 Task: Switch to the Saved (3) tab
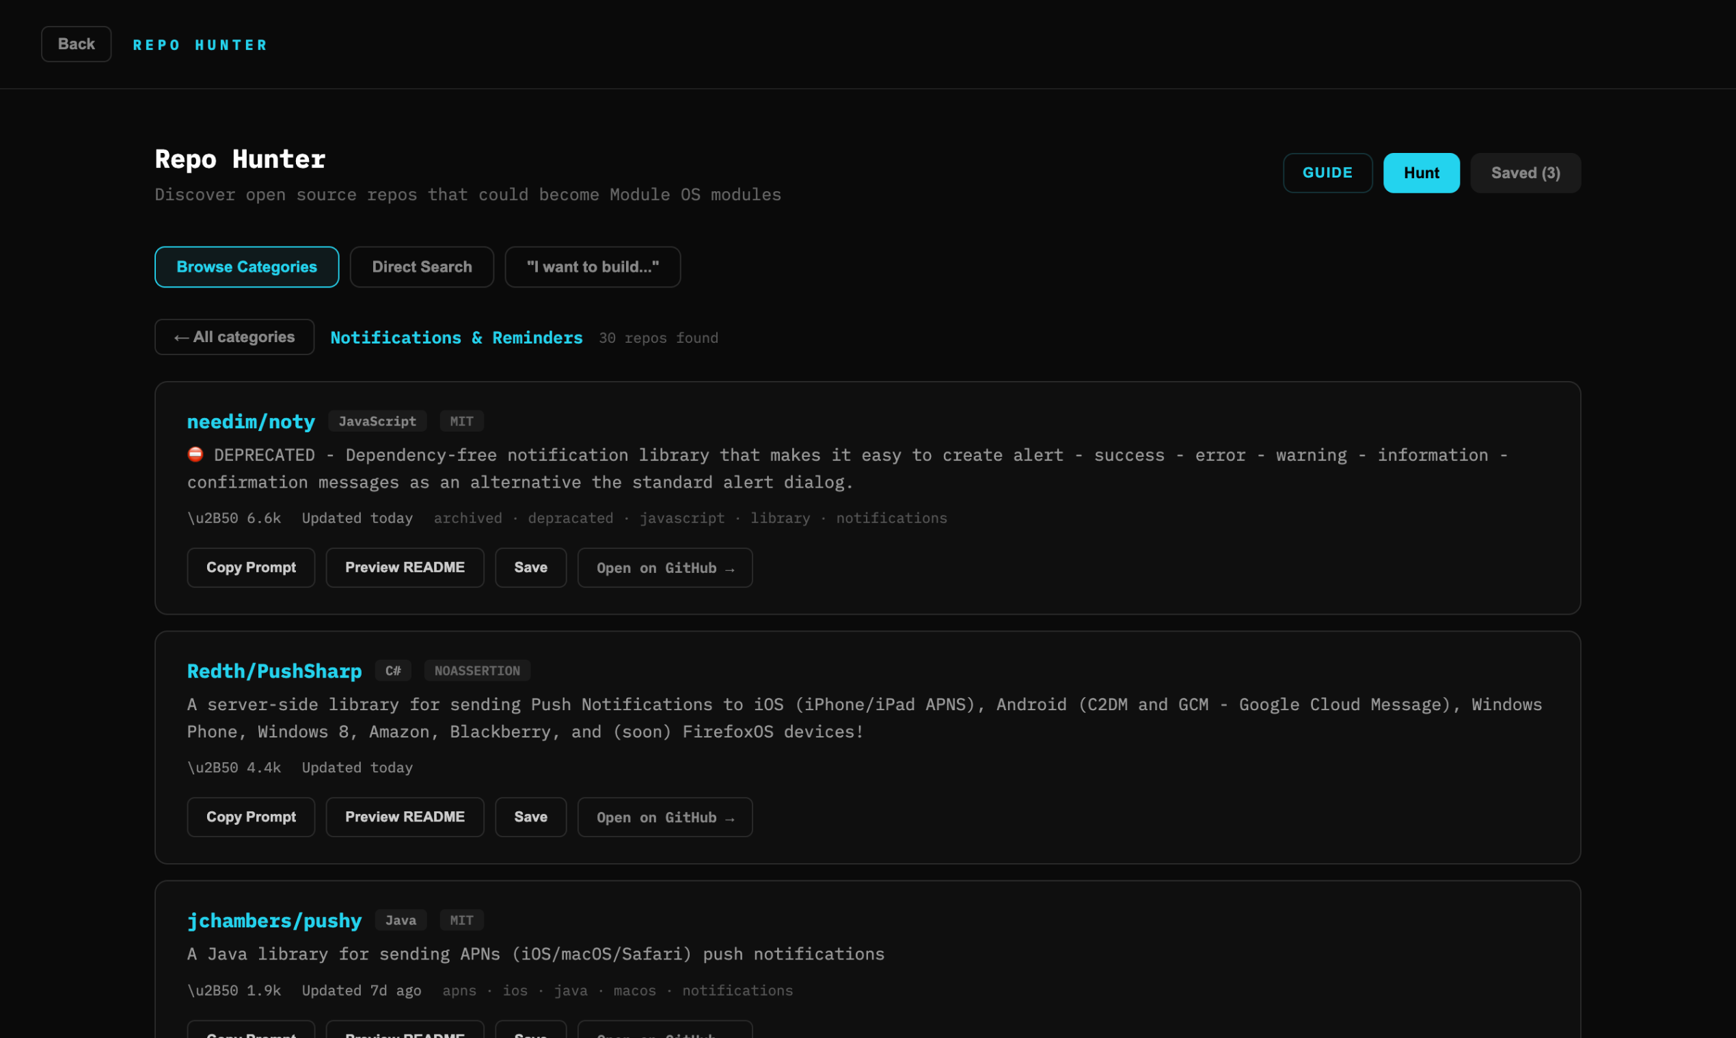tap(1525, 173)
